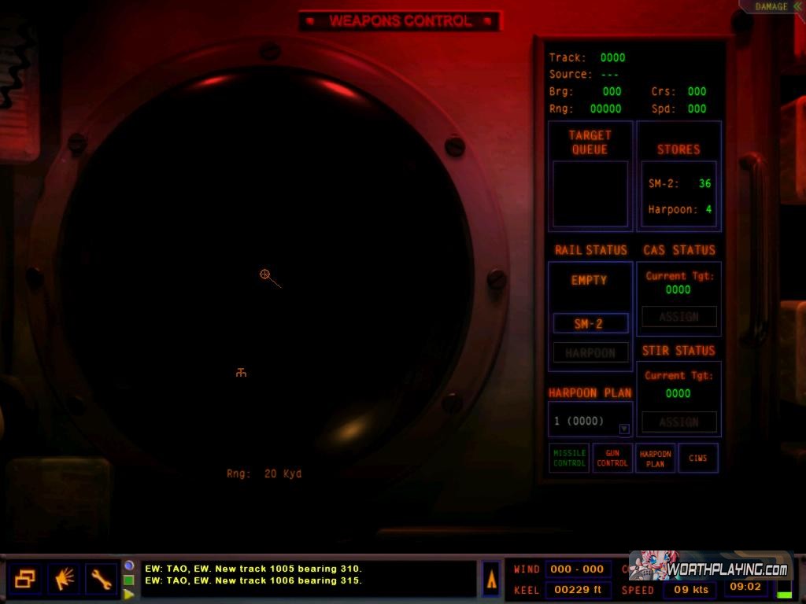Switch to Missile Control tab
The image size is (806, 604).
(x=569, y=459)
